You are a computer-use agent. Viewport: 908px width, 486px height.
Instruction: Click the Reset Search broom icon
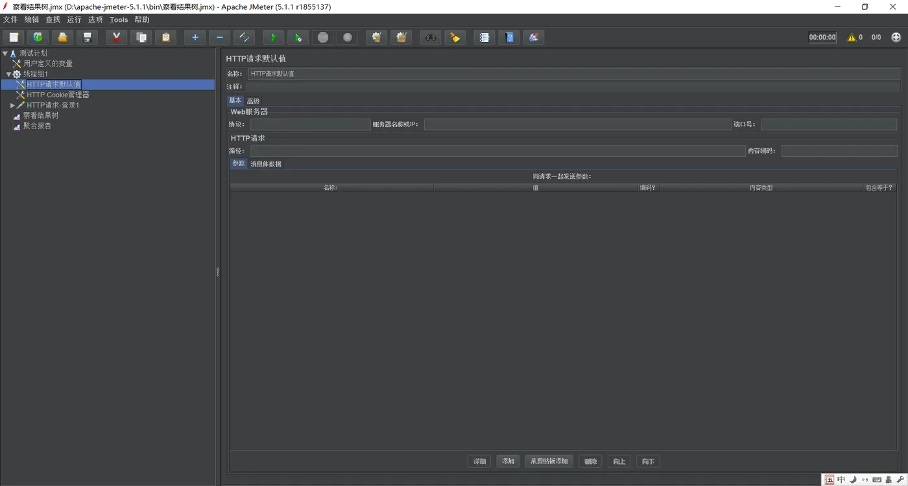455,38
